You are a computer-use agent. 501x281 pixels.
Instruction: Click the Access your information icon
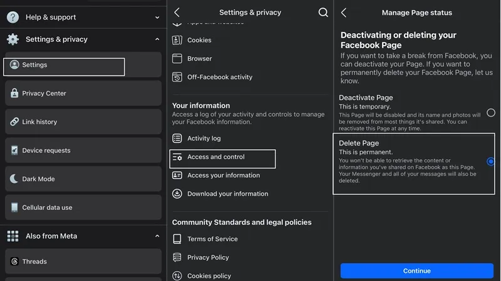click(x=177, y=175)
